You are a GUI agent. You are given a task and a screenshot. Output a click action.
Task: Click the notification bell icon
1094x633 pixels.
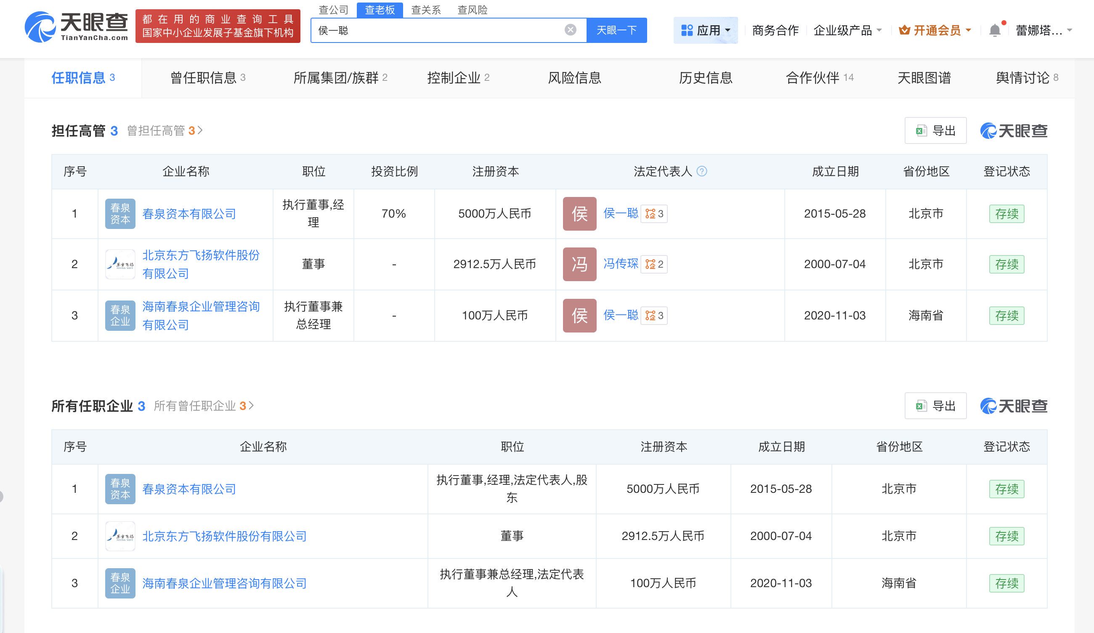995,29
